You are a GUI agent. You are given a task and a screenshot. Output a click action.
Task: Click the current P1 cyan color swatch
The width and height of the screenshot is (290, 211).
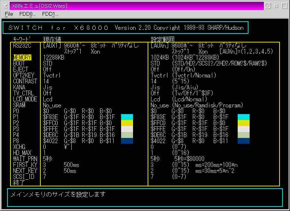[127, 117]
